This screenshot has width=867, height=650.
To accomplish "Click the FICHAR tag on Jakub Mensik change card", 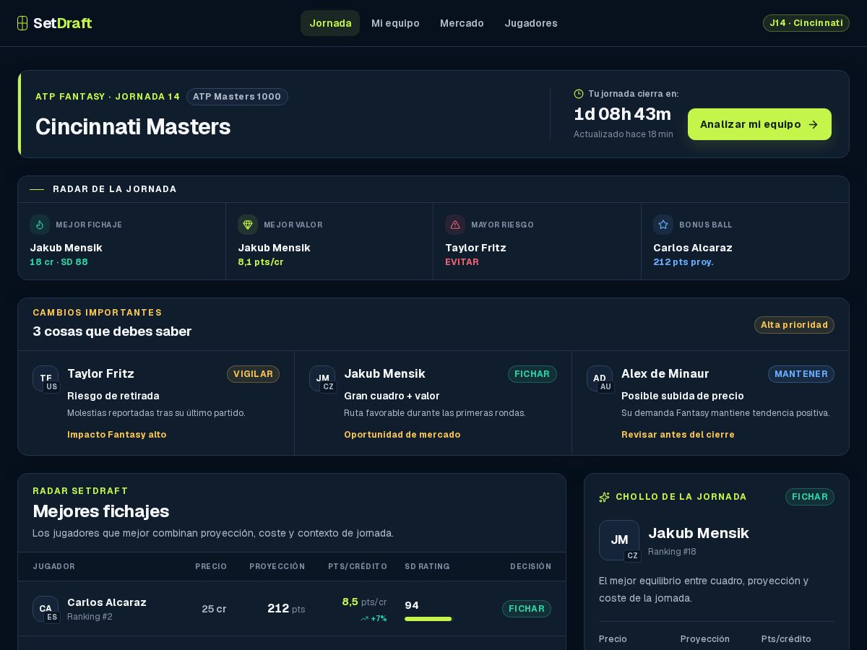I will [x=532, y=374].
